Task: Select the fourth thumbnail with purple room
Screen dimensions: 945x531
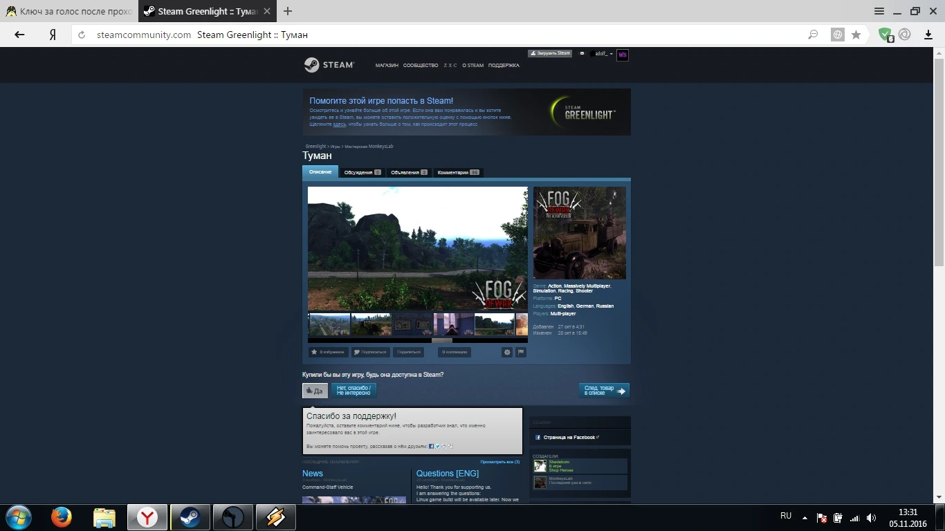Action: 454,324
